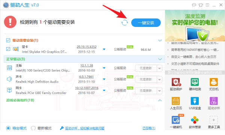
Task: Open 网卡 driver version dropdown arrow
Action: pyautogui.click(x=104, y=90)
